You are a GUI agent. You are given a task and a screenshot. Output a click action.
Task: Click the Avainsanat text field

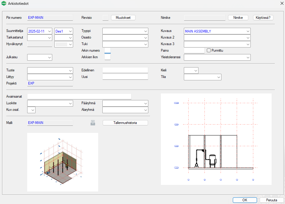[79, 96]
